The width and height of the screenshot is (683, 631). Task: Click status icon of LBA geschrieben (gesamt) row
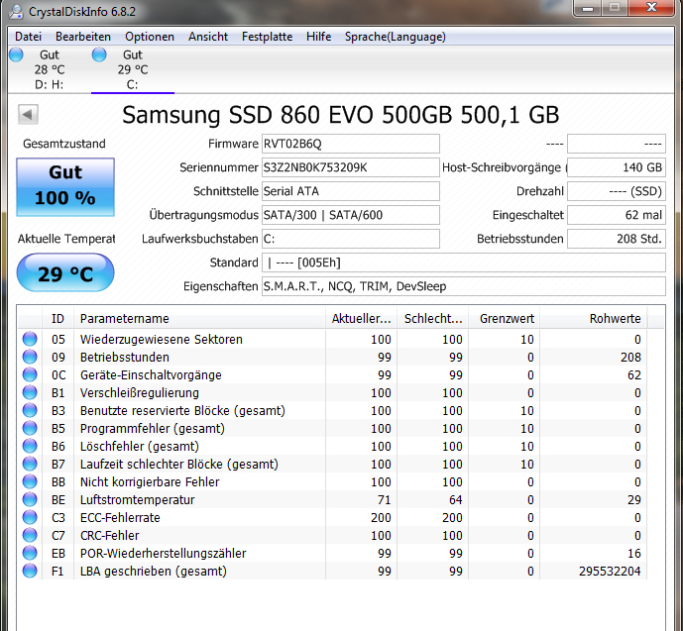pyautogui.click(x=30, y=571)
